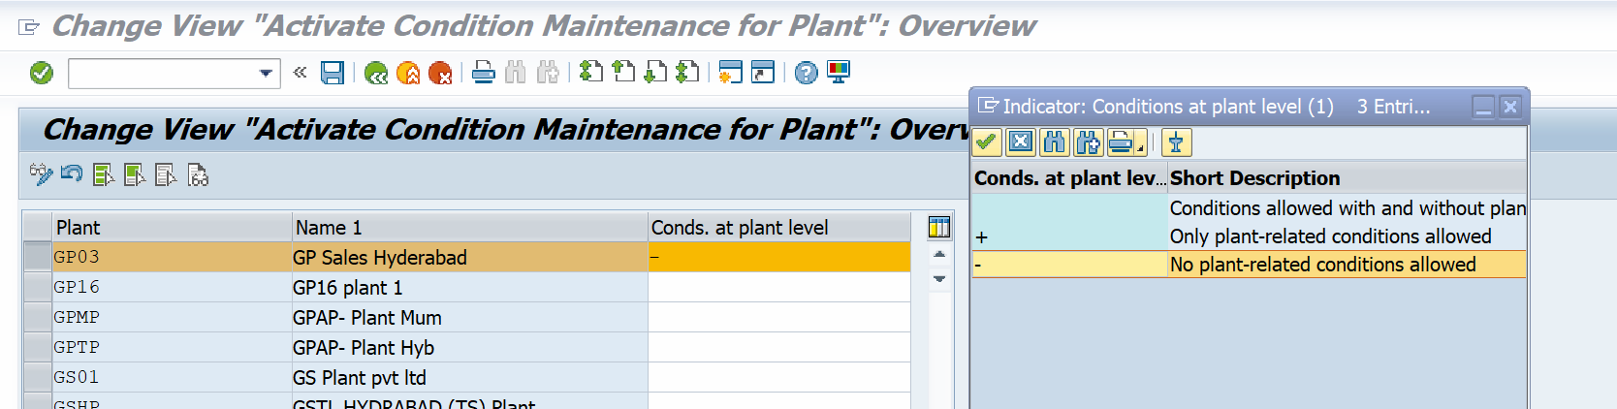This screenshot has height=409, width=1617.
Task: Collapse the command field with double chevron
Action: pyautogui.click(x=300, y=73)
